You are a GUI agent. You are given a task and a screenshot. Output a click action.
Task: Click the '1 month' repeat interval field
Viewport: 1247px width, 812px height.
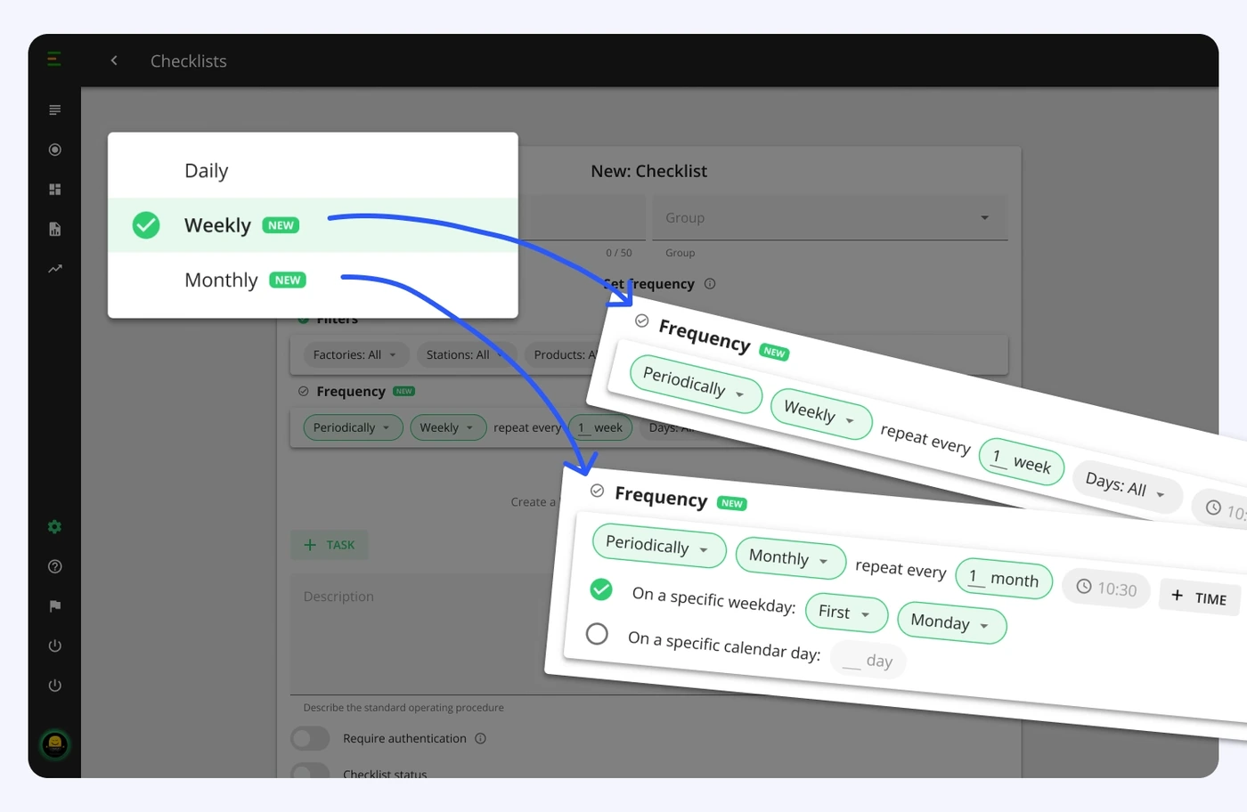pos(1004,579)
